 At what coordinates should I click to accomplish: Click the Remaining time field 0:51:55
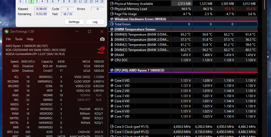point(42,14)
